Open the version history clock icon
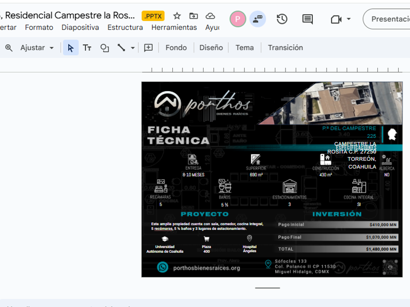This screenshot has height=307, width=410. click(x=282, y=19)
